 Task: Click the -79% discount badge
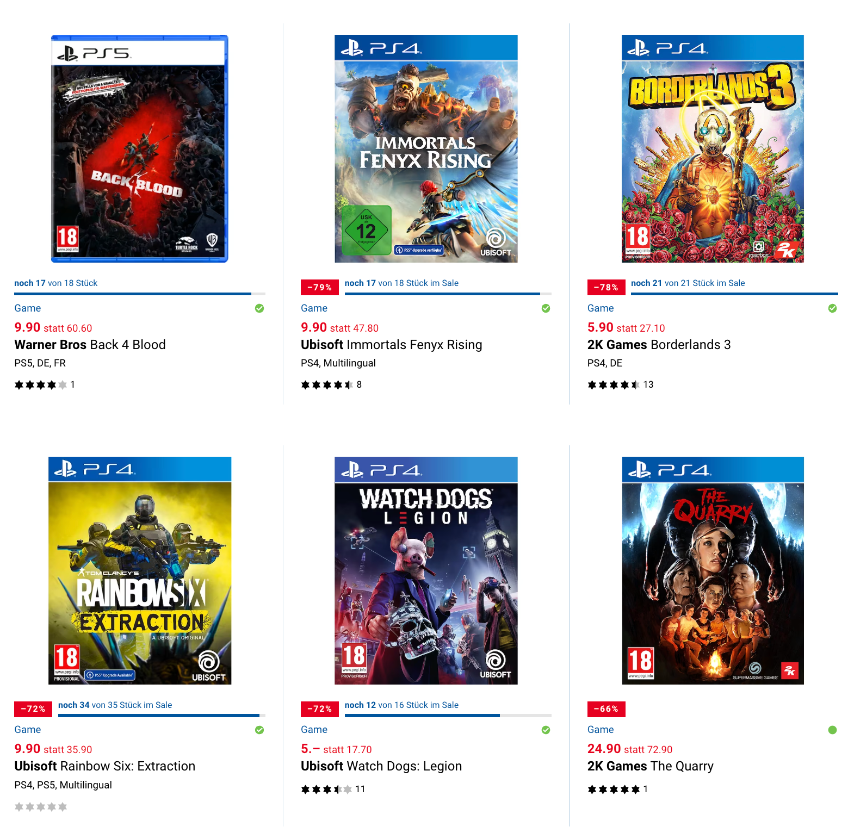tap(320, 287)
